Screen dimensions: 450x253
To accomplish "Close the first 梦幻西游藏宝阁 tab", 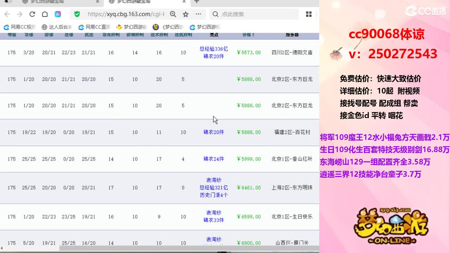I will [97, 2].
